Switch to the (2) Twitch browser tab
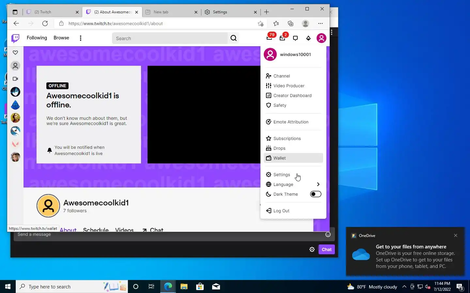470x293 pixels. 52,12
